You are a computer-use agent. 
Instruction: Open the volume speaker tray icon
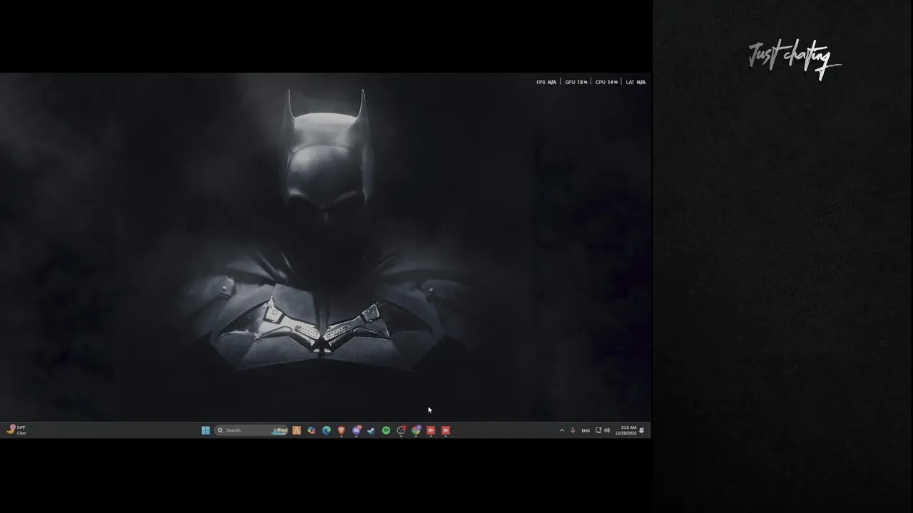click(x=607, y=430)
